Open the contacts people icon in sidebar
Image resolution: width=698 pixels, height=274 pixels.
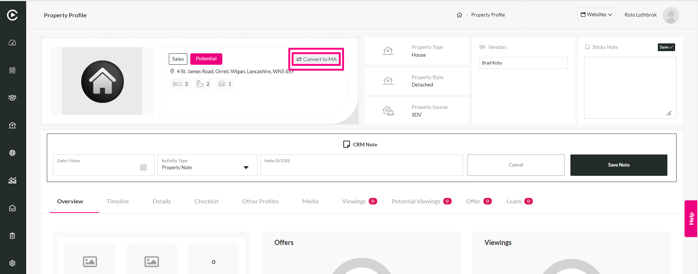(x=13, y=98)
